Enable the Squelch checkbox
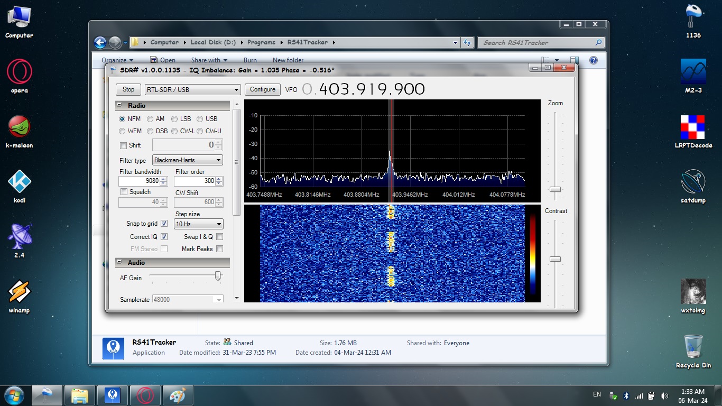 124,192
